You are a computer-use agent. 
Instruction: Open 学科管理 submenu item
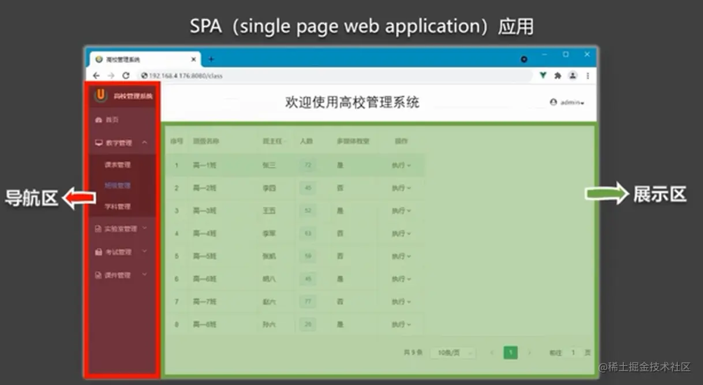tap(117, 206)
